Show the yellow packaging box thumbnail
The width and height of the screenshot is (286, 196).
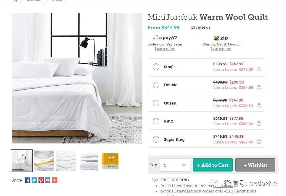point(110,161)
